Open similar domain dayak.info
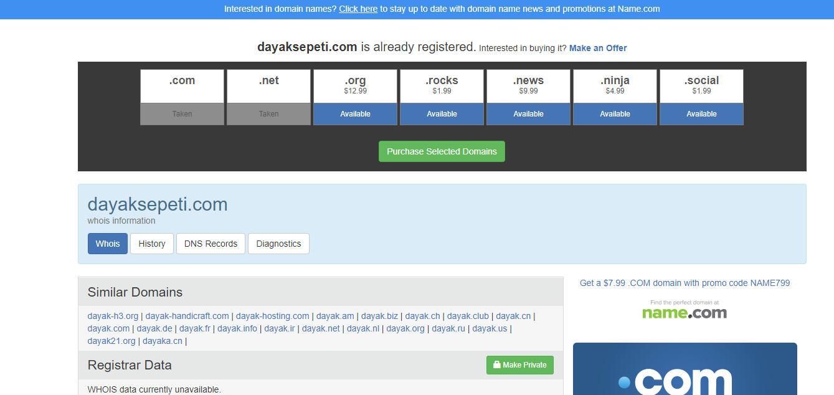This screenshot has width=834, height=395. pos(237,328)
